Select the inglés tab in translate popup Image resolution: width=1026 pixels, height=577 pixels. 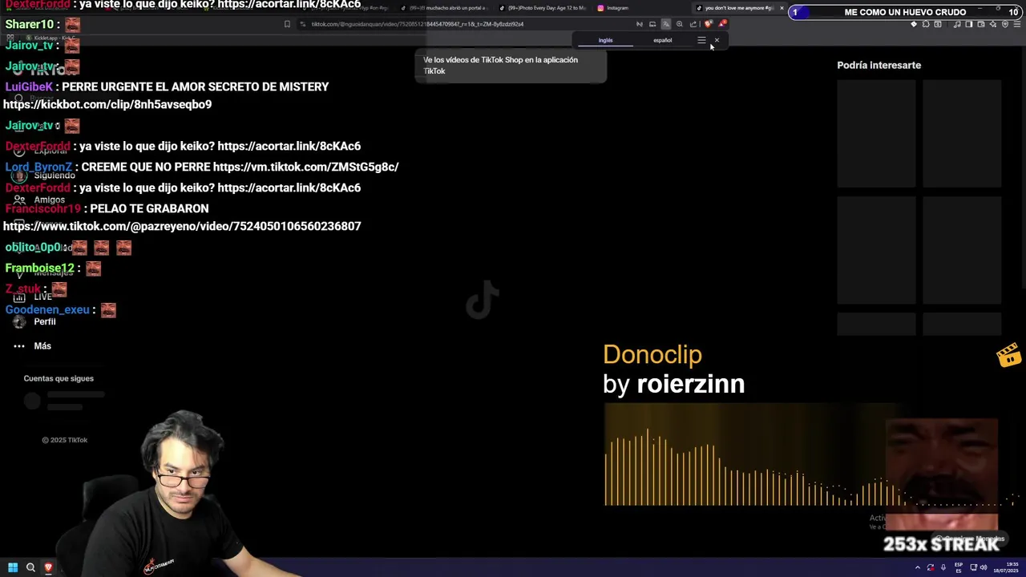point(605,40)
